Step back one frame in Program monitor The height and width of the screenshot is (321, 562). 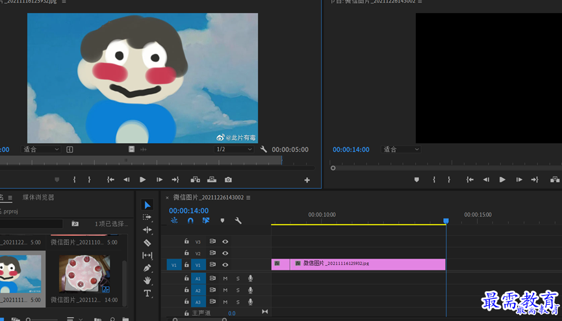click(x=486, y=180)
